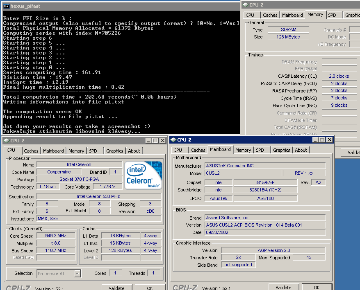Switch to Caches tab in the Processor window
Image resolution: width=360 pixels, height=290 pixels.
31,151
